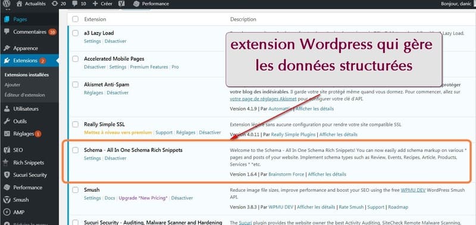Click the Outils wrench icon
Screen dimensions: 476x225
pos(7,122)
